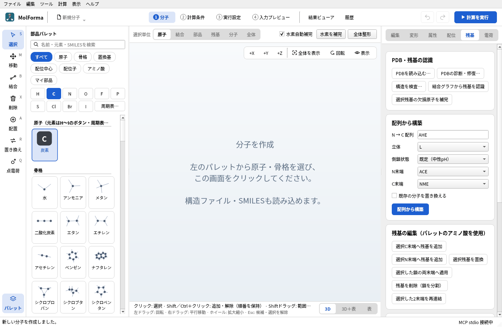Click the 全体整形 button
The width and height of the screenshot is (502, 327).
[x=362, y=34]
